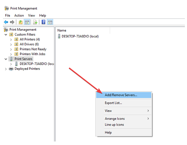Click the Up one level folder icon
Screen dimensions: 187x145
point(20,22)
